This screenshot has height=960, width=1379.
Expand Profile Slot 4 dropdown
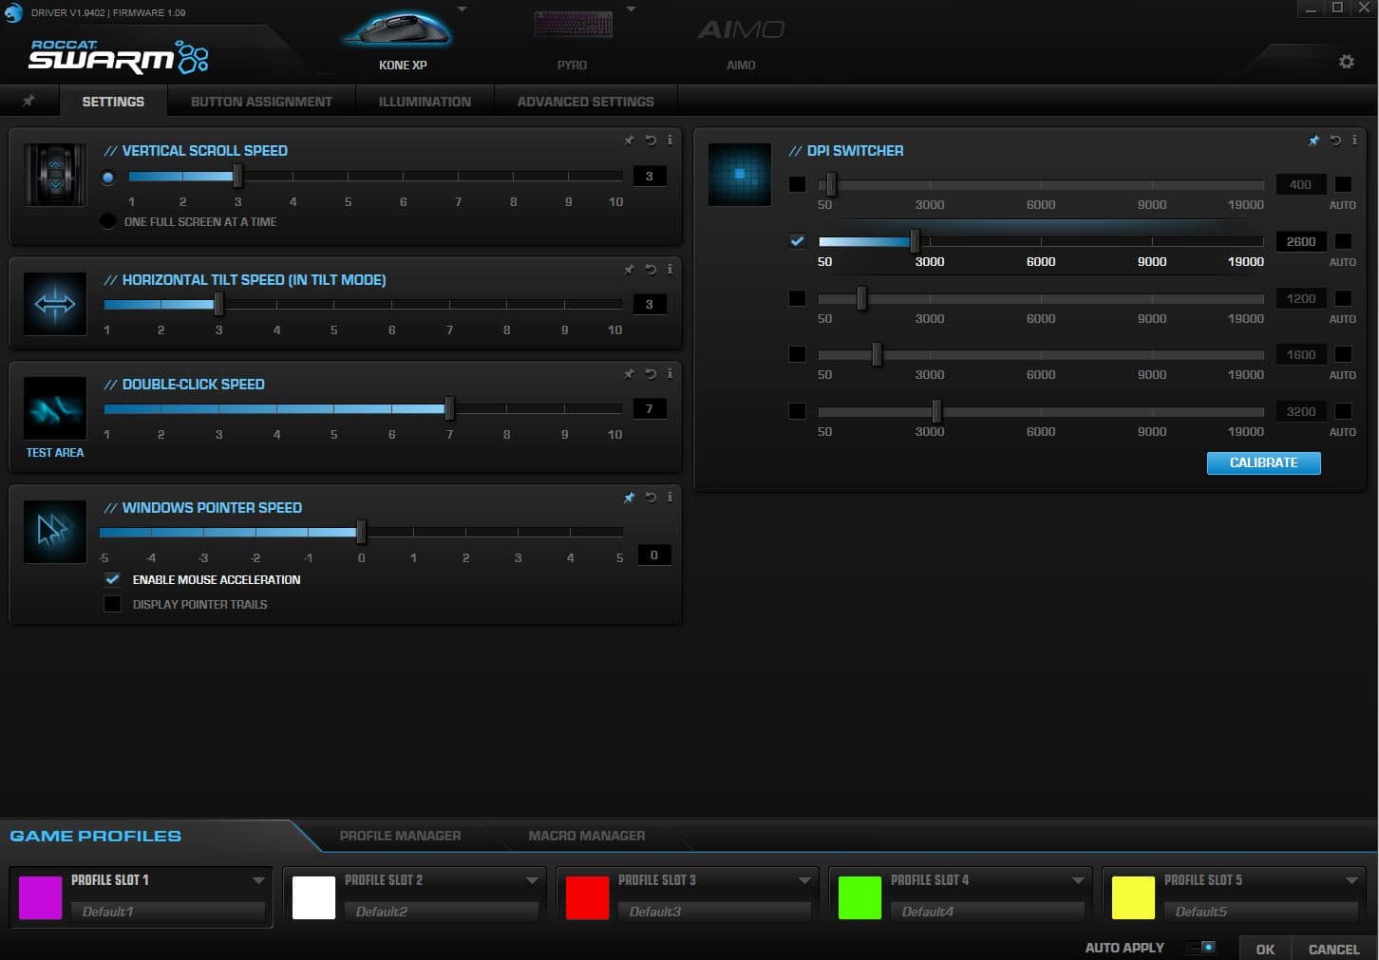point(1078,880)
